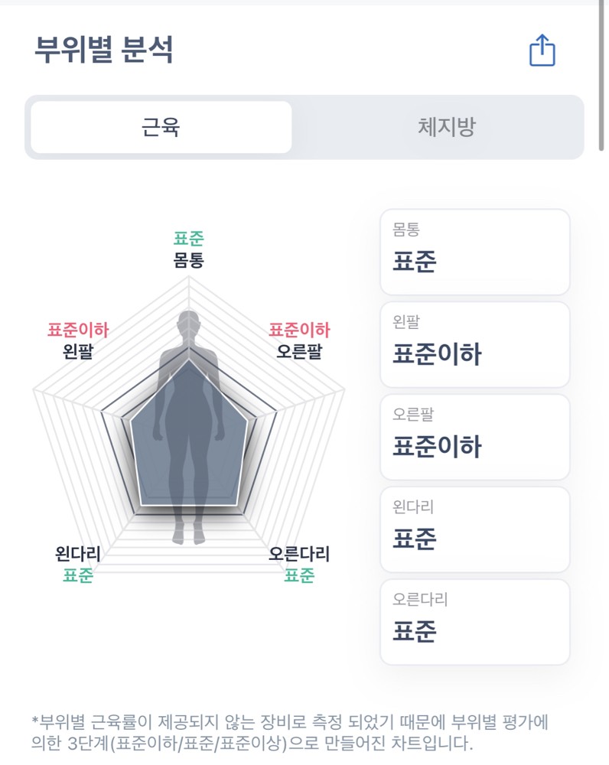Click the red 표준이하 status above 오른팔

pos(299,330)
